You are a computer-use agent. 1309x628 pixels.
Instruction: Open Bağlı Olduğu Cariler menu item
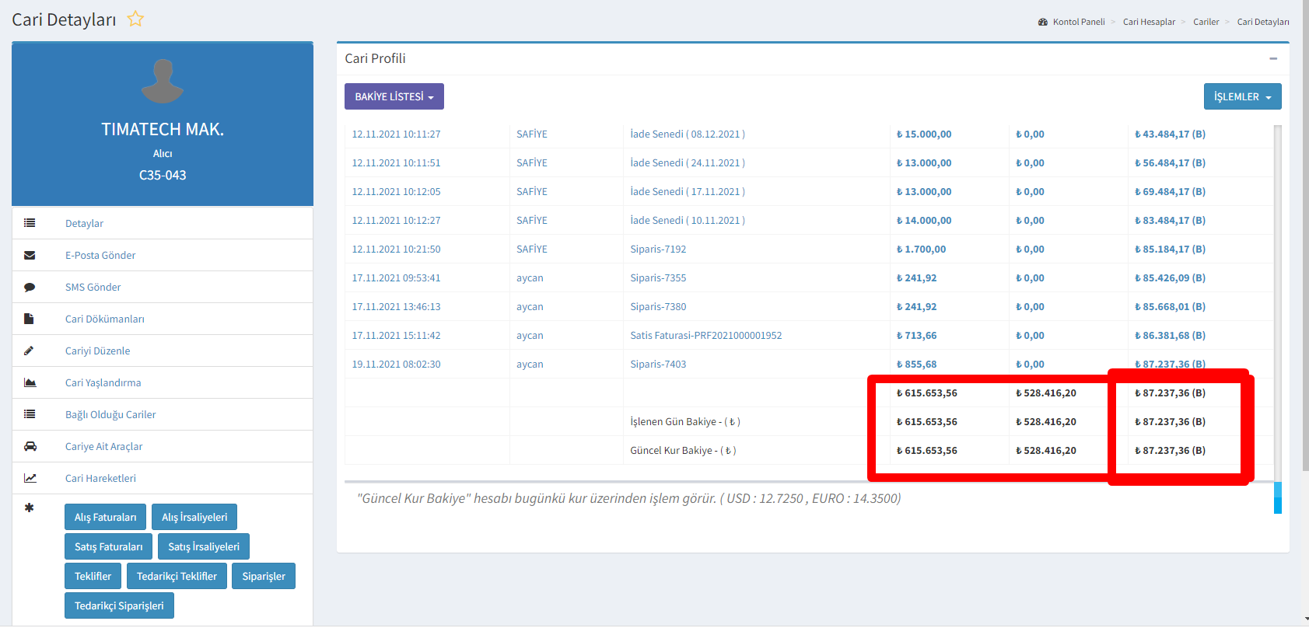pos(110,414)
